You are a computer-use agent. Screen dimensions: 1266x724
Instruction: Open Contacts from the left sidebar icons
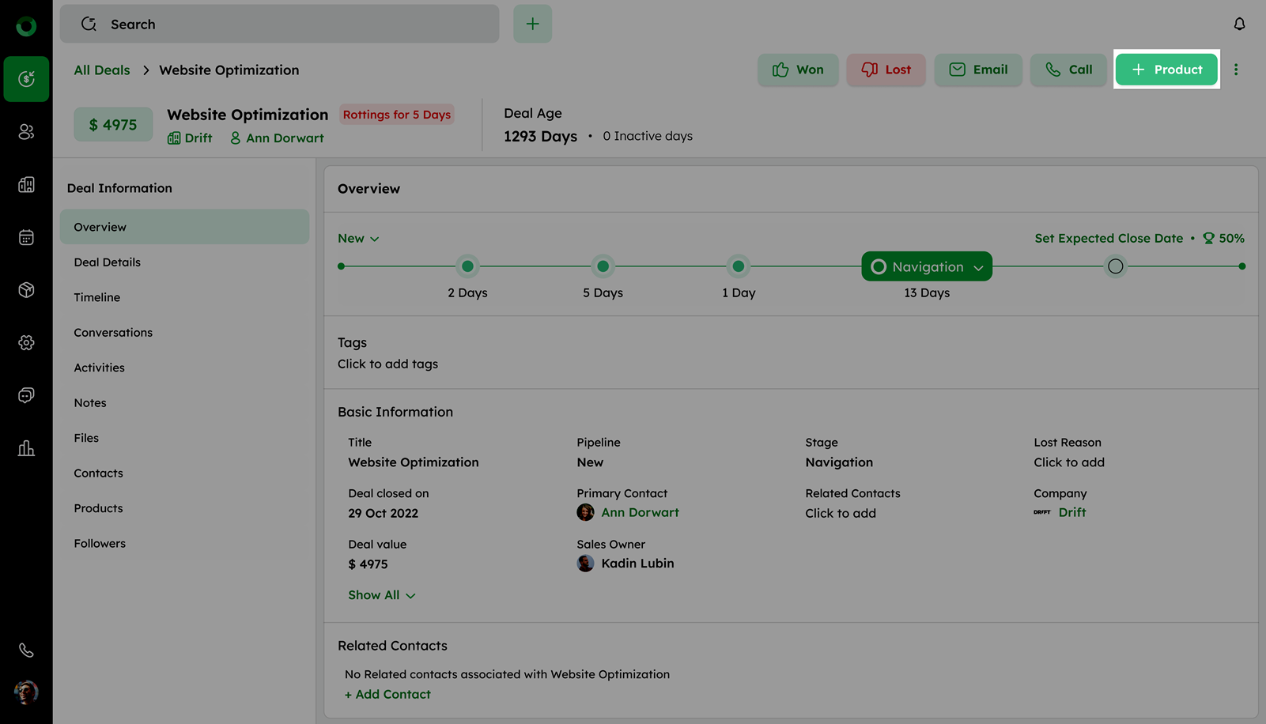[26, 132]
